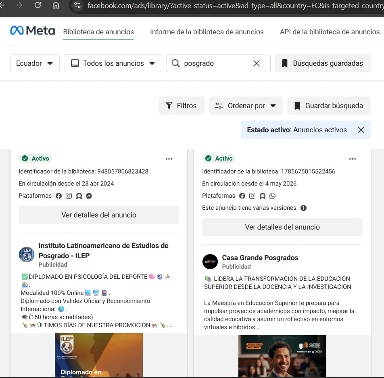Expand Todos los anuncios category dropdown
Screen dimensions: 384x378
tap(113, 63)
